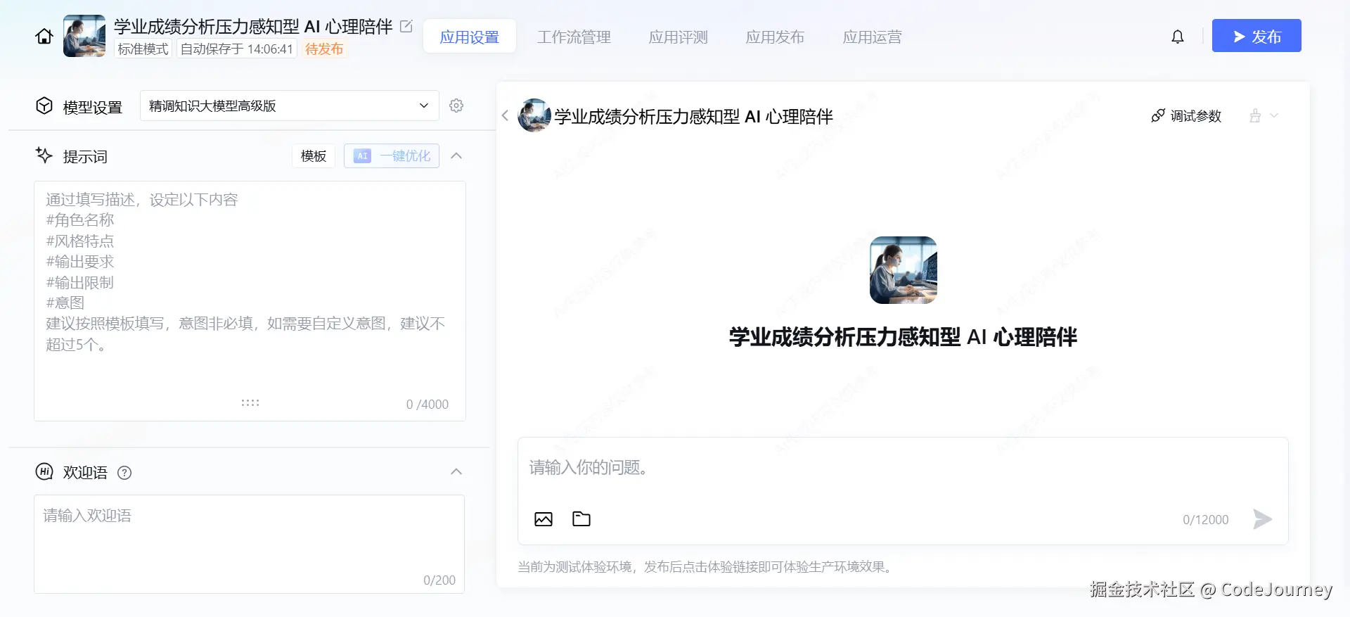The width and height of the screenshot is (1350, 617).
Task: Open the model selection dropdown
Action: [x=290, y=106]
